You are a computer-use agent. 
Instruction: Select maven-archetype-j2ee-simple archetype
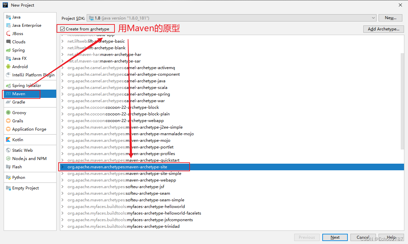point(232,127)
